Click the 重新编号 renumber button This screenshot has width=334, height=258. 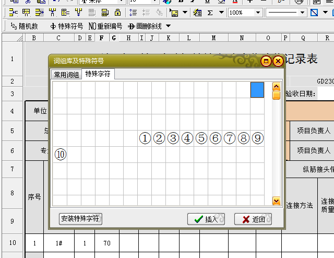click(x=105, y=26)
